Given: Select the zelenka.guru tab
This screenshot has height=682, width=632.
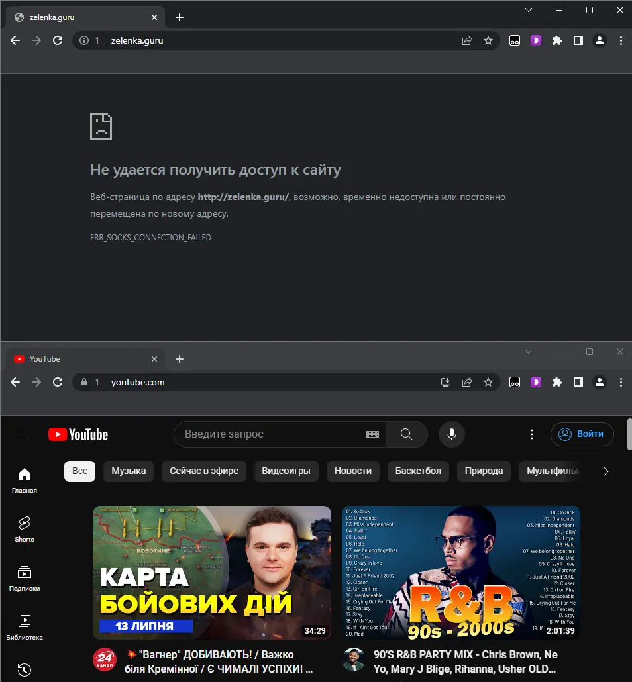Looking at the screenshot, I should coord(85,17).
